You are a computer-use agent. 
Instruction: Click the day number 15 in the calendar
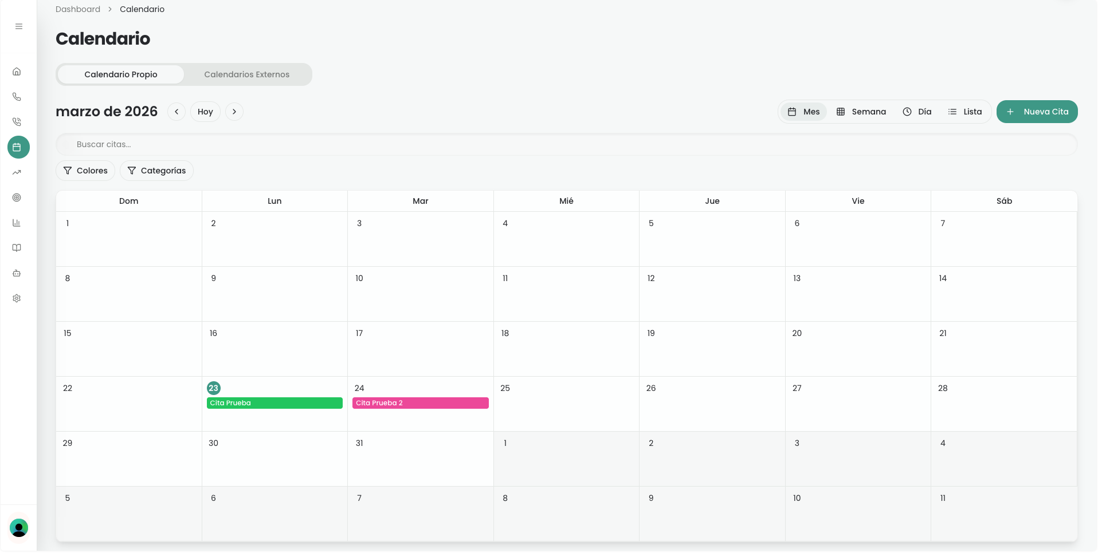click(x=68, y=333)
